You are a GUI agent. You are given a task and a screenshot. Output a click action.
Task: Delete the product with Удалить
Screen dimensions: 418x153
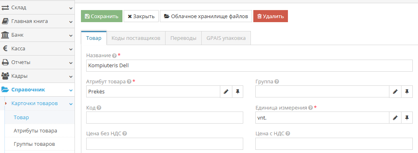(271, 16)
